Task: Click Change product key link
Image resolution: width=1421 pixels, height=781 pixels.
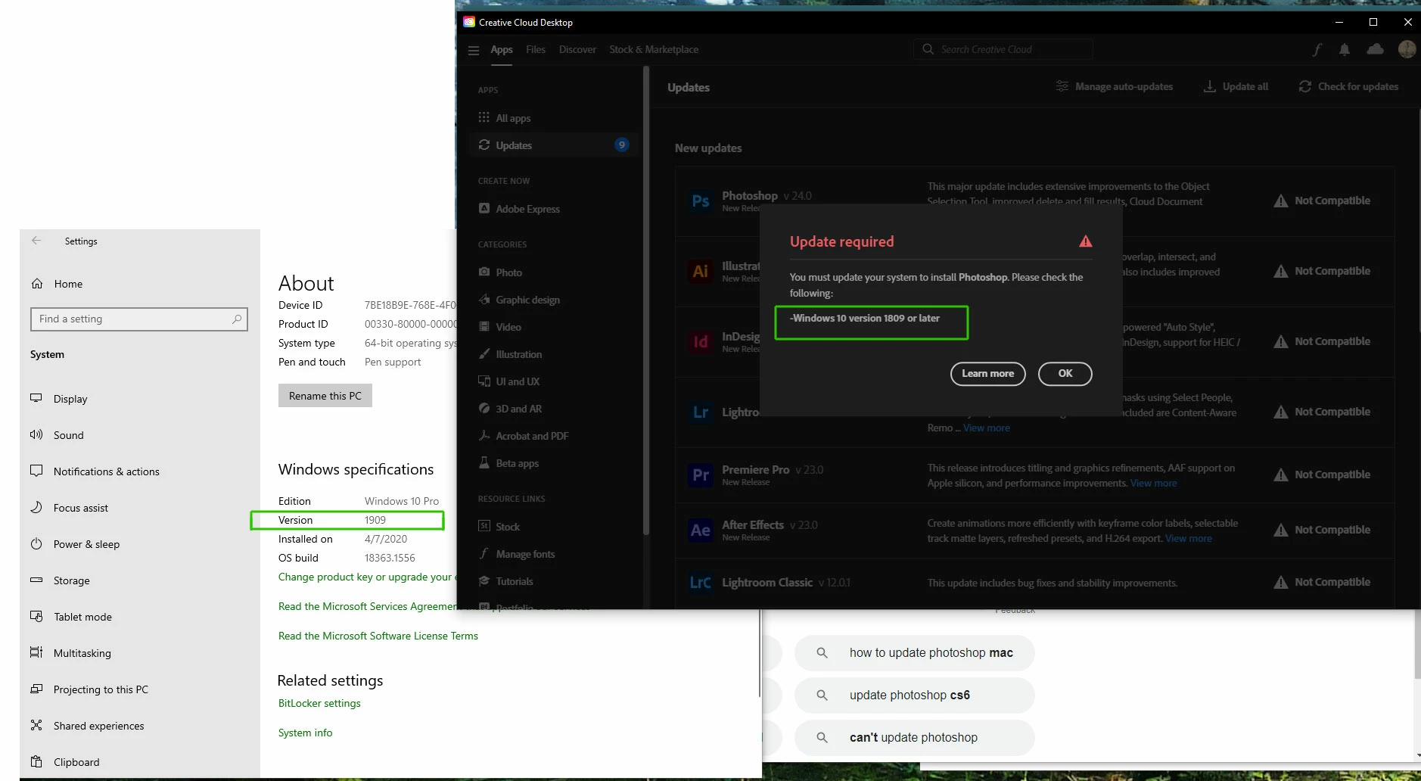Action: point(366,577)
